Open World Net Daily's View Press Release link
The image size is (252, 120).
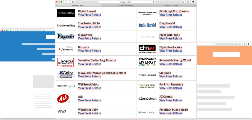click(90, 113)
